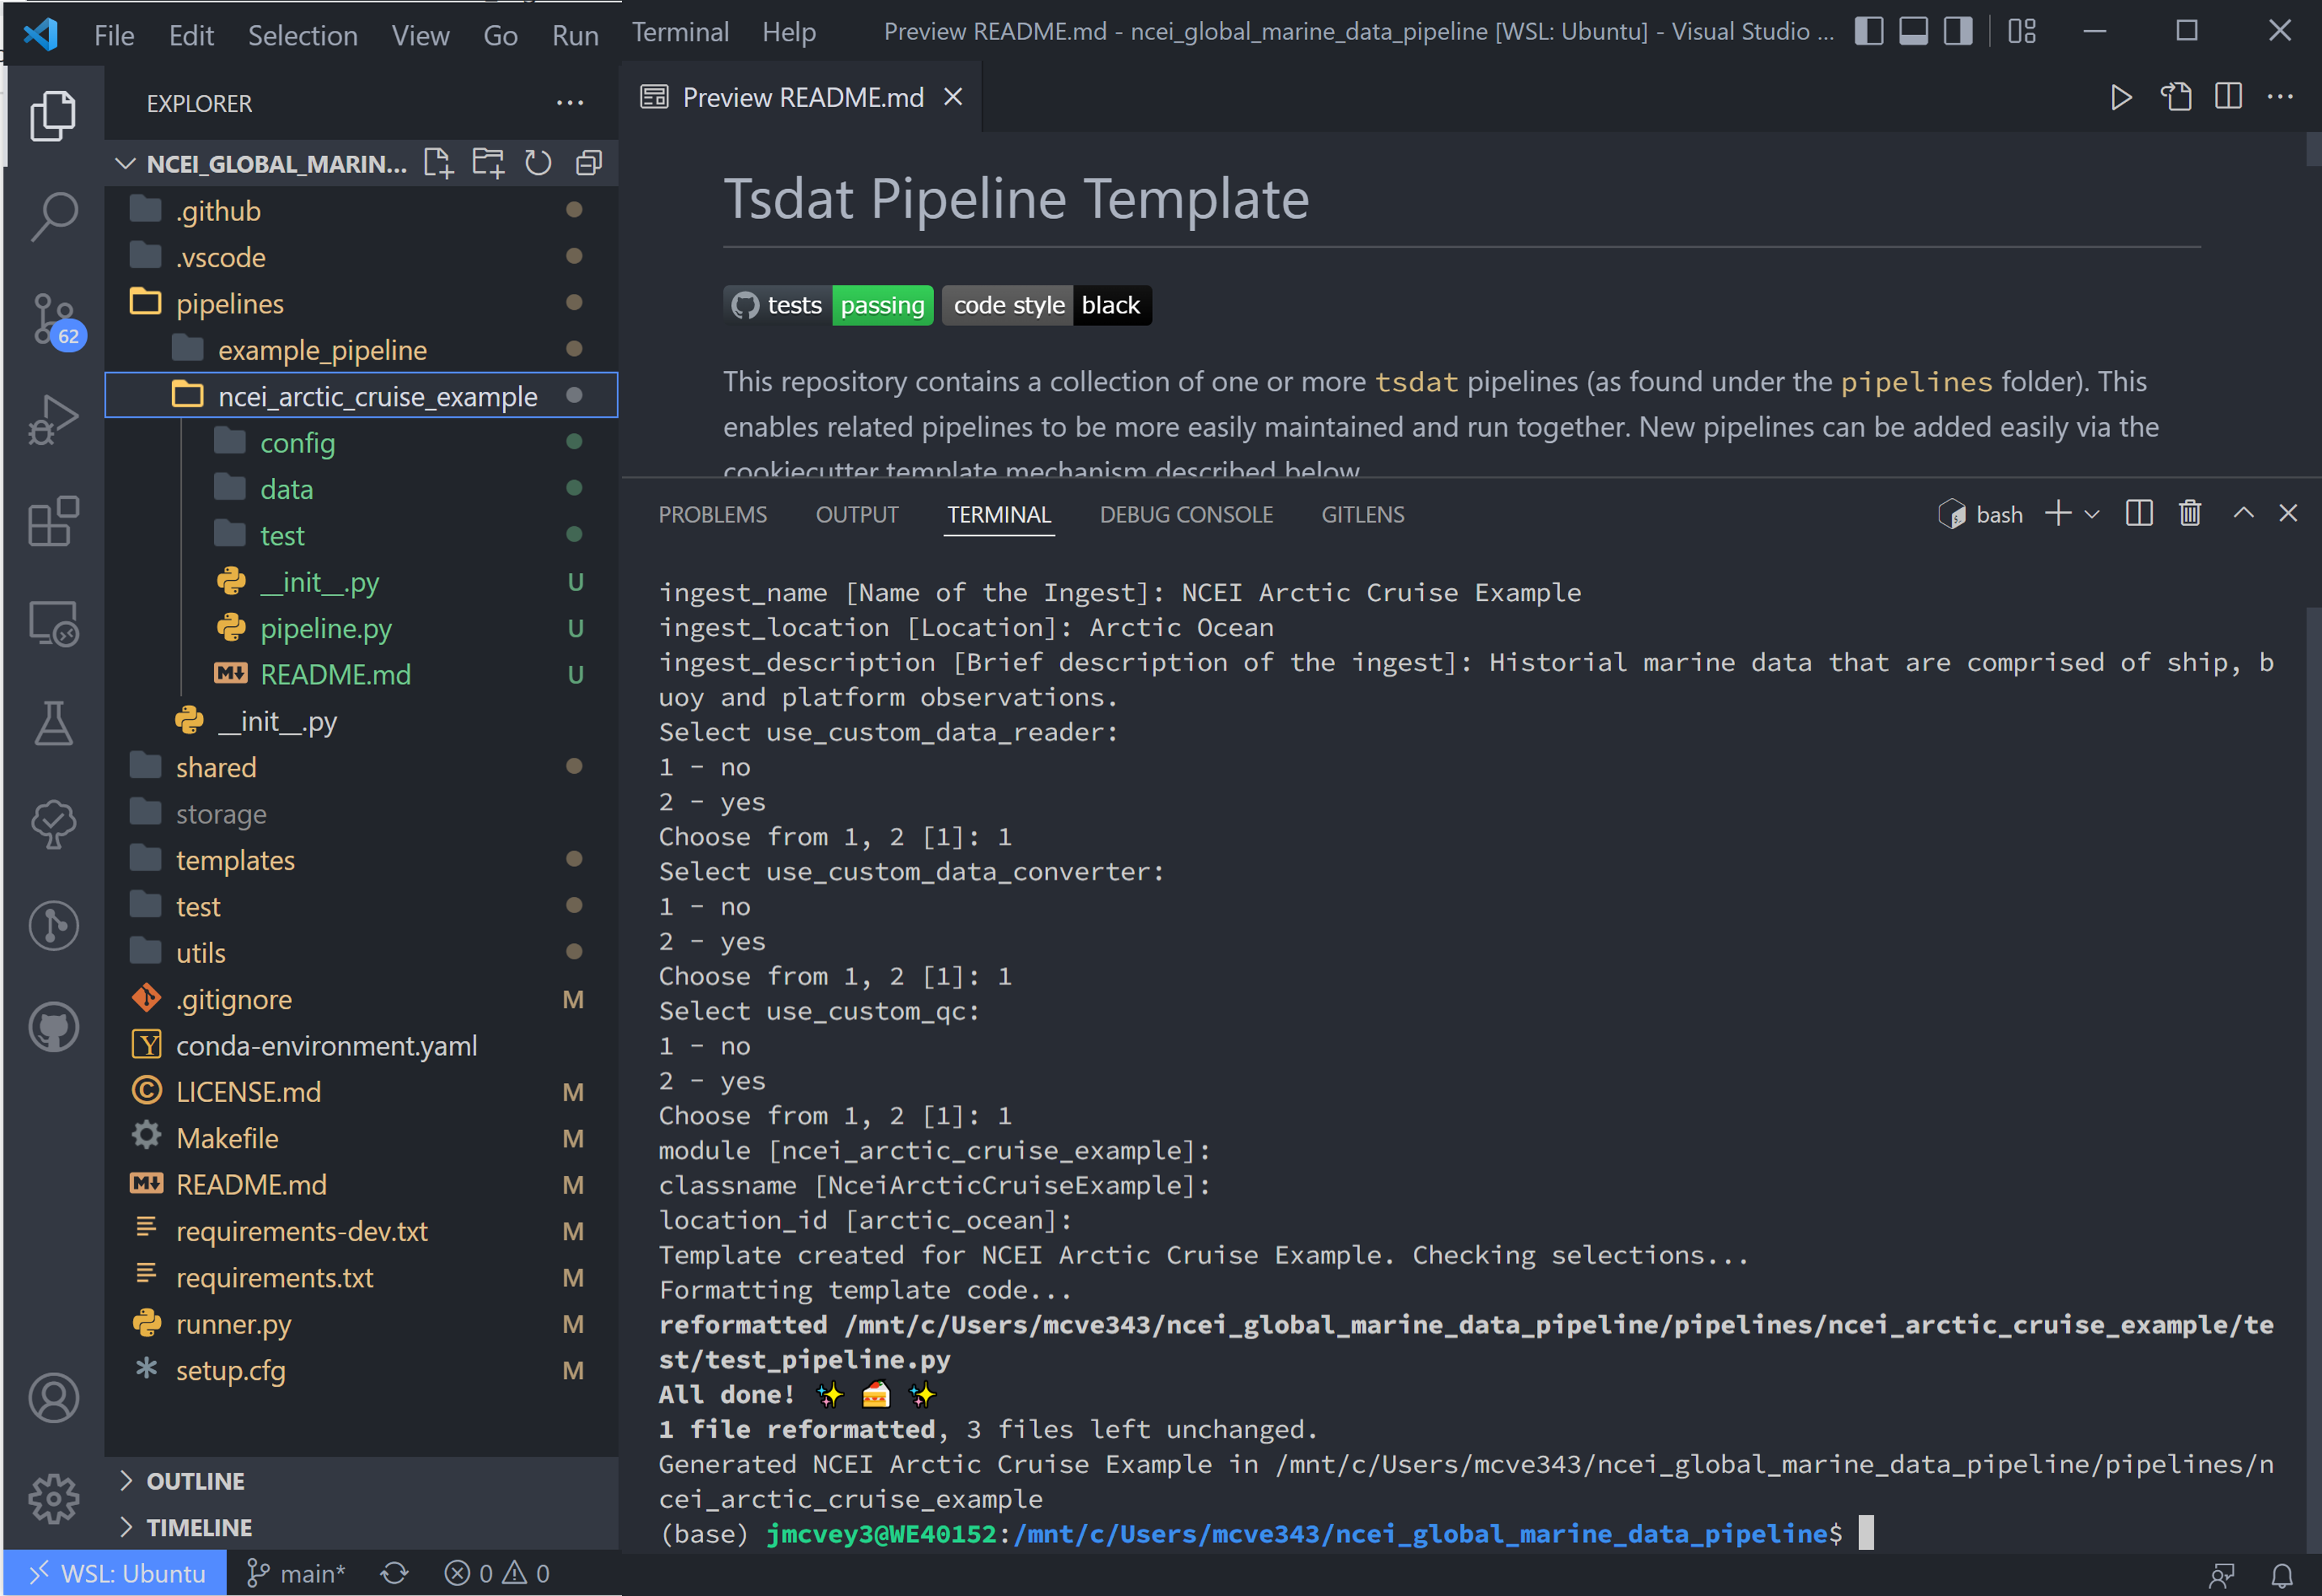Refresh the Explorer file tree
The height and width of the screenshot is (1596, 2322).
pos(539,163)
